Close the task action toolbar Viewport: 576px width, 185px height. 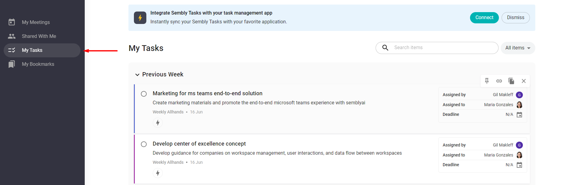pos(524,81)
